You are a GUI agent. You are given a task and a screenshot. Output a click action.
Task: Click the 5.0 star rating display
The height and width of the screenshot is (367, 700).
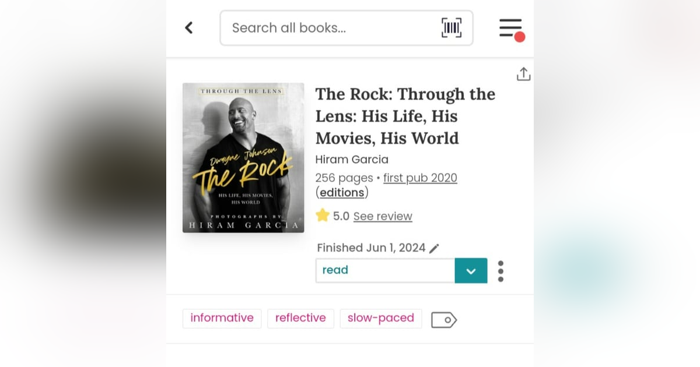[x=341, y=216]
